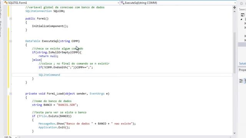The image size is (246, 138).
Task: Collapse the DataTable ExecuteSql method block
Action: click(x=11, y=41)
